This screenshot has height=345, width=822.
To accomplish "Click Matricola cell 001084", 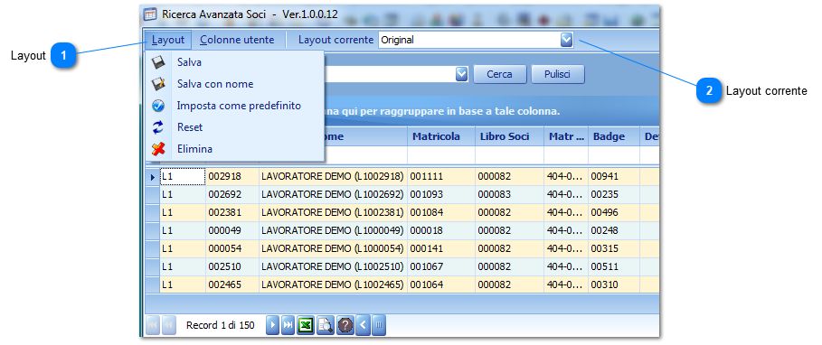I will 441,212.
